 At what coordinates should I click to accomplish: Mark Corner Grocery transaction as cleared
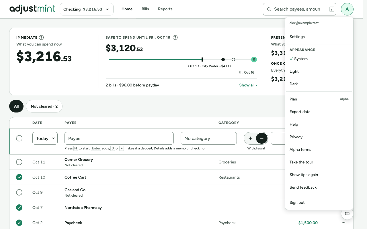[19, 162]
